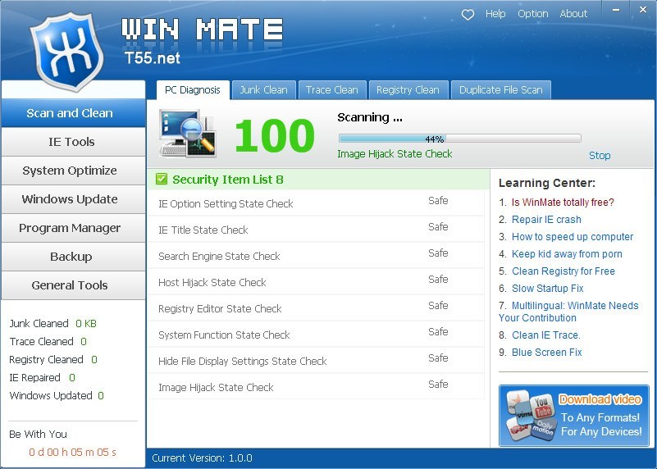
Task: Click the heart favorite icon
Action: click(x=468, y=15)
